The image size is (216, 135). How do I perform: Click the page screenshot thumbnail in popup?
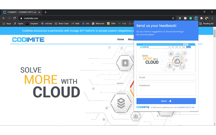pos(166,58)
